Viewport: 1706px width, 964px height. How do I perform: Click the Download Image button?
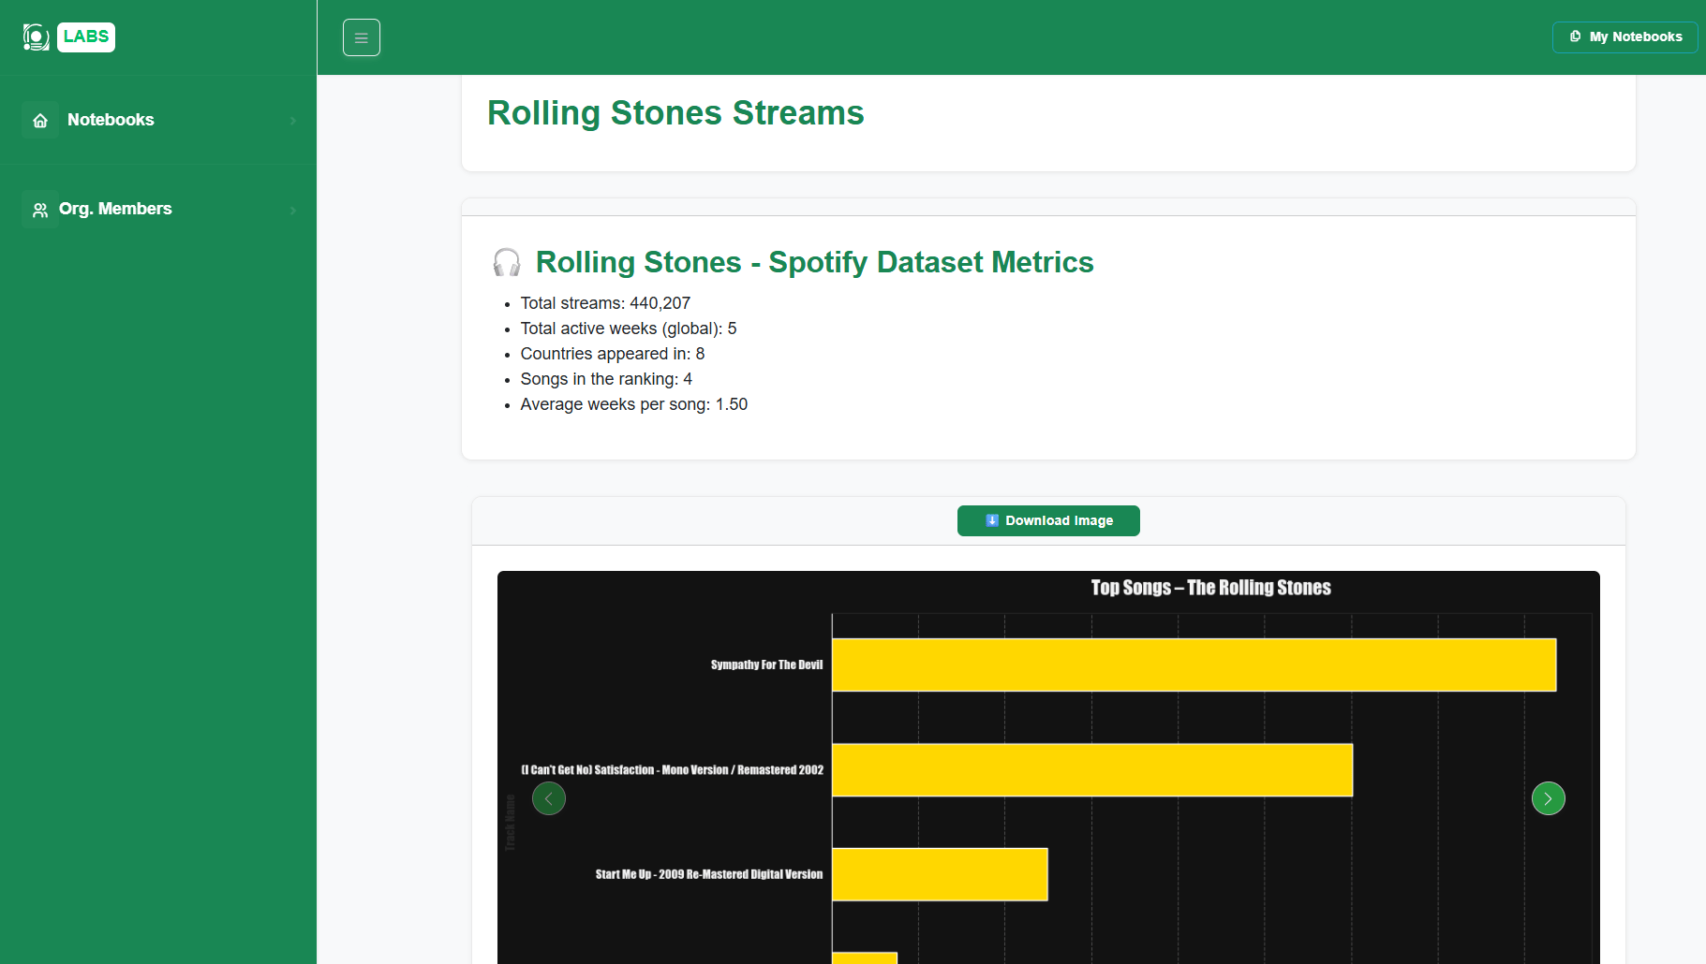coord(1048,520)
